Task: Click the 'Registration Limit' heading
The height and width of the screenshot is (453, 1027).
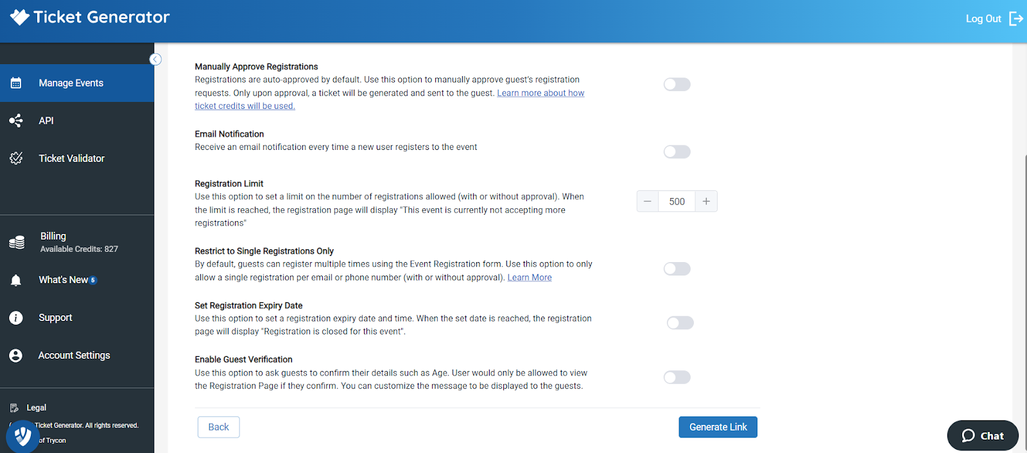Action: pos(229,184)
